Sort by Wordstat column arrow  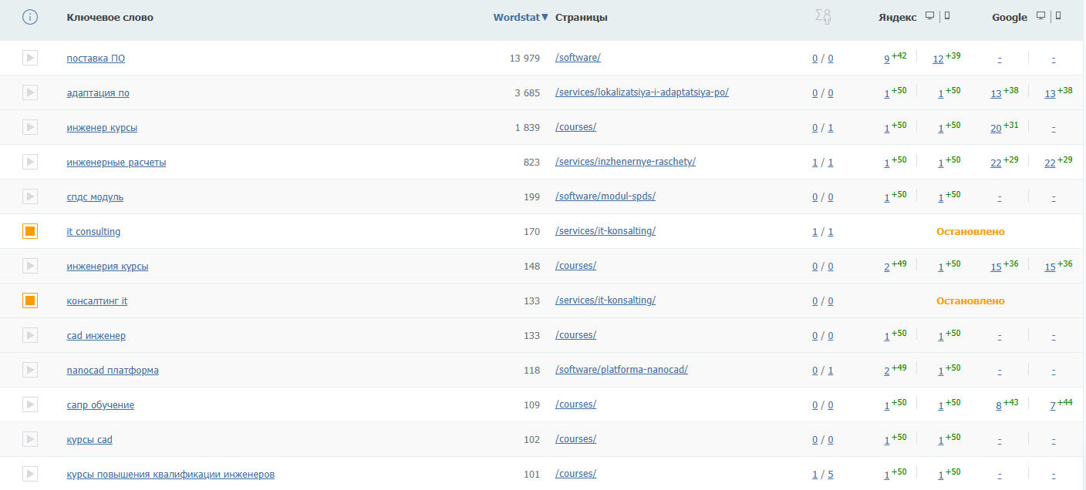[545, 18]
